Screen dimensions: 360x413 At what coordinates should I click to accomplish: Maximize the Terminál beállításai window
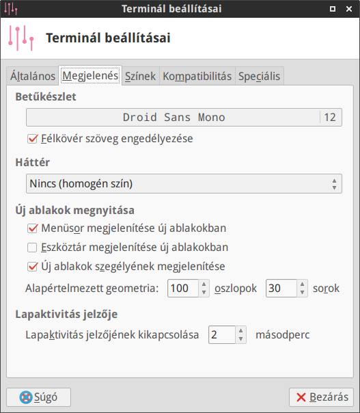pos(333,9)
